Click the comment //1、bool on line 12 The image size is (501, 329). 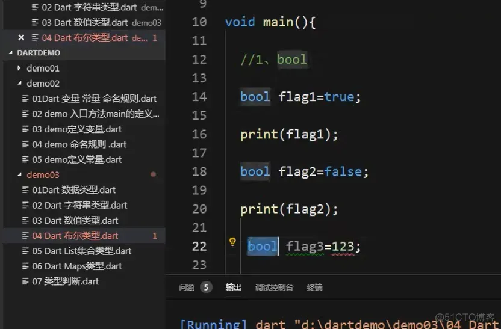point(274,60)
